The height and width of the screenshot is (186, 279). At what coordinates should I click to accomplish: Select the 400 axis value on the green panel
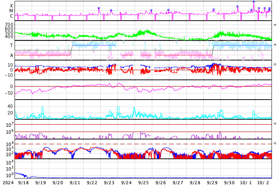point(9,36)
